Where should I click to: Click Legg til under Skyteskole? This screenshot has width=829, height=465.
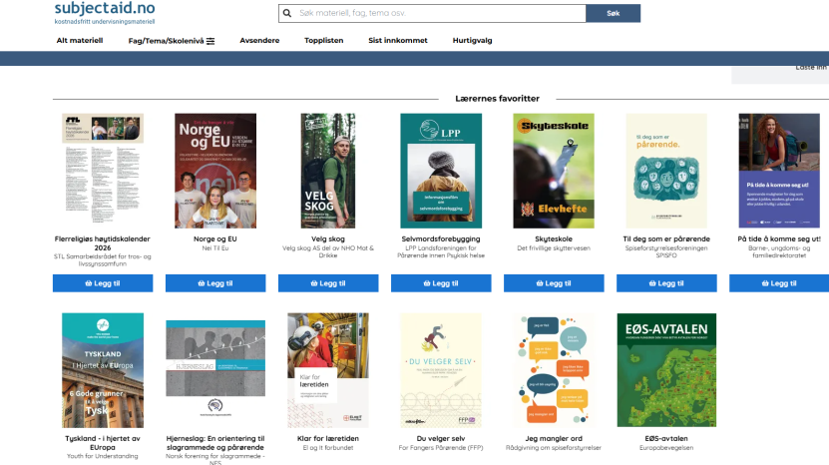click(553, 283)
